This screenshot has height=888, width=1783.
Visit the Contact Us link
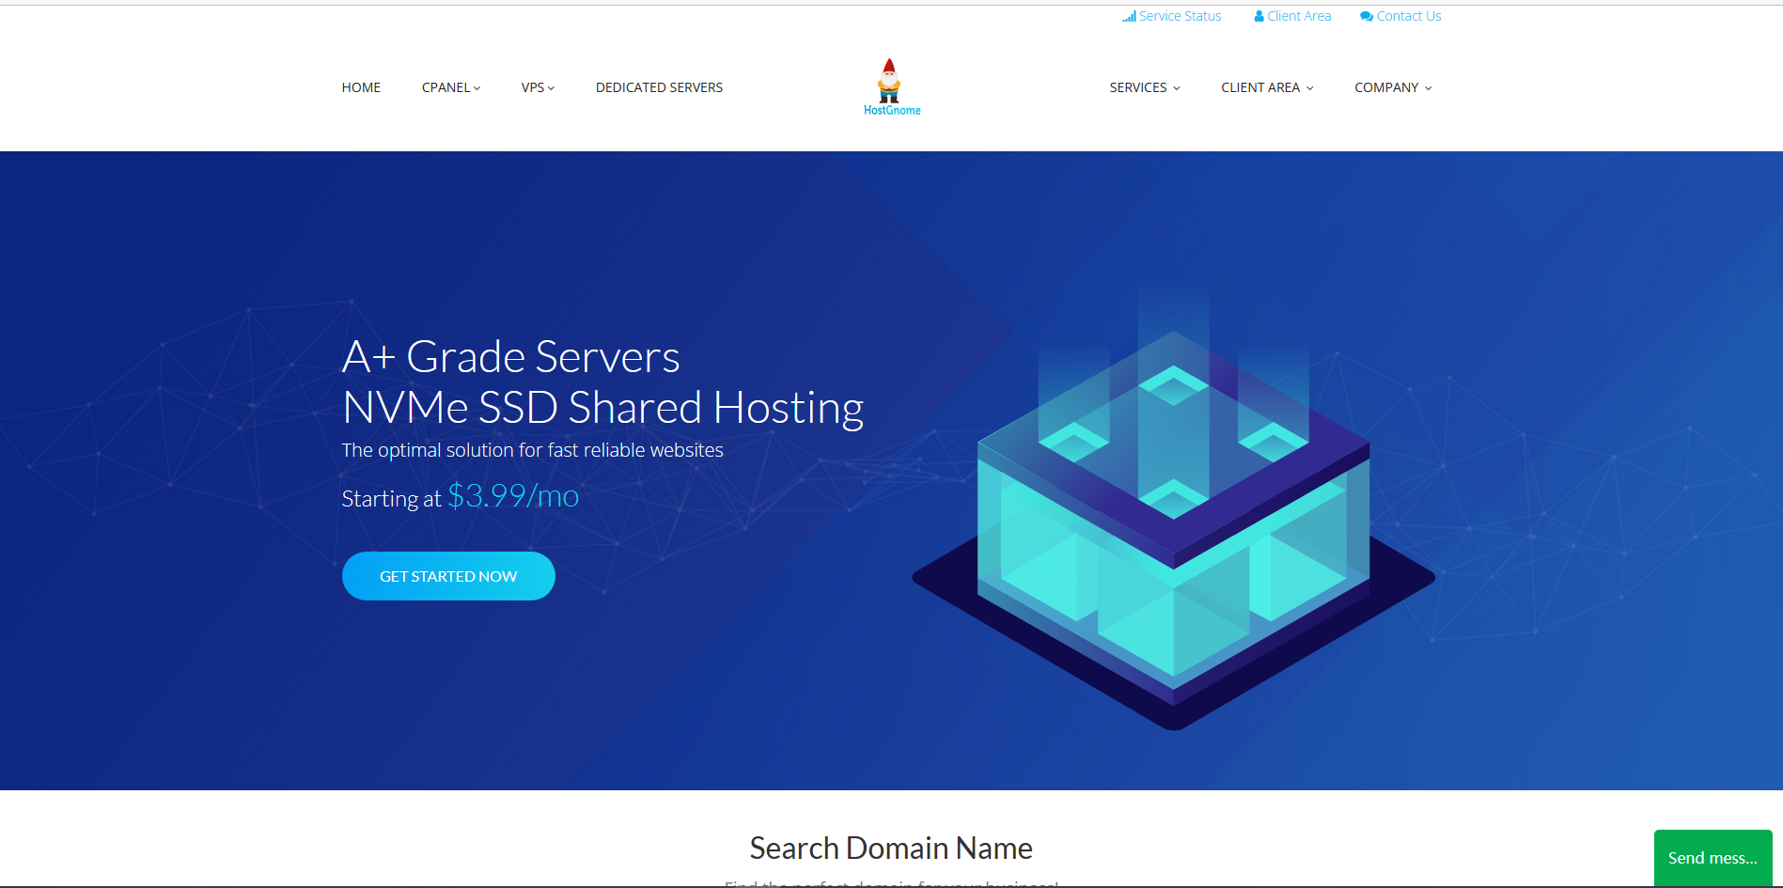1408,16
